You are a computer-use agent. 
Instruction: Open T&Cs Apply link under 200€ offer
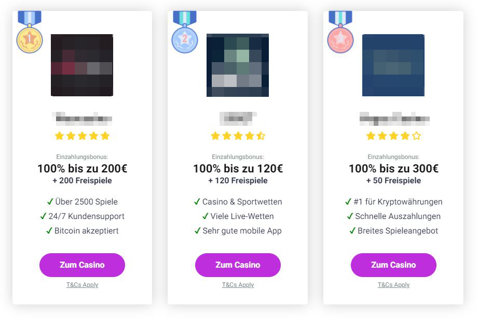point(82,285)
